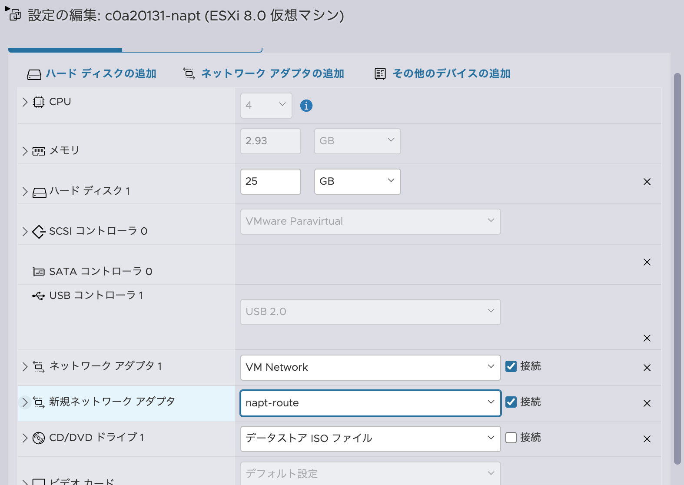Open the VMware Paravirtual dropdown
This screenshot has width=684, height=485.
371,222
